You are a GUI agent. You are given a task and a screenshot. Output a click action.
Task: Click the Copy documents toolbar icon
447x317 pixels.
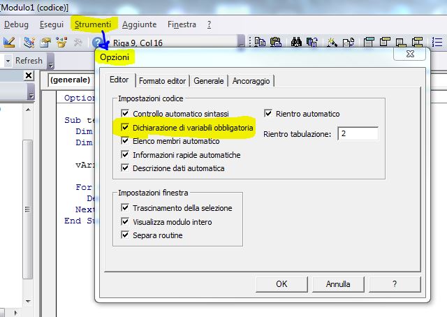click(260, 42)
